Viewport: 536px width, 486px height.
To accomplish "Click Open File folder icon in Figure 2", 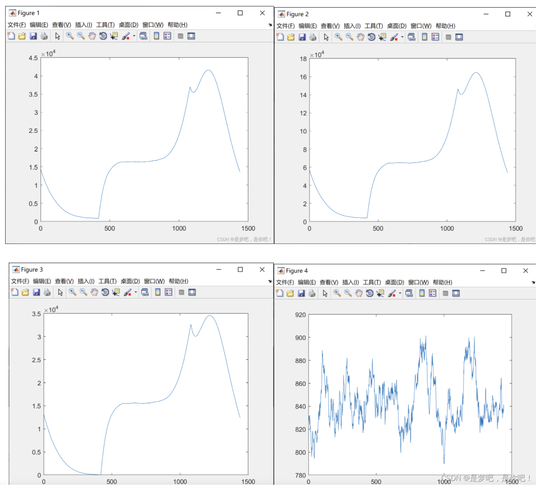I will tap(291, 37).
